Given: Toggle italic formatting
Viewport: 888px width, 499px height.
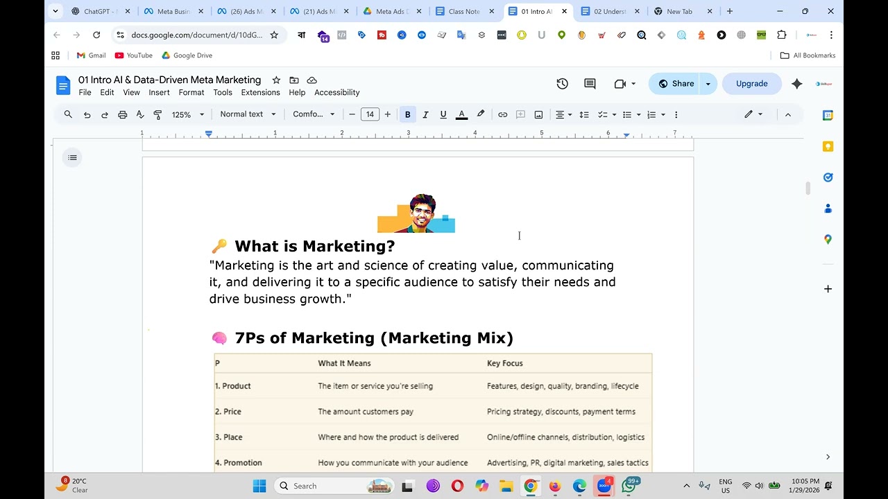Looking at the screenshot, I should pos(425,114).
